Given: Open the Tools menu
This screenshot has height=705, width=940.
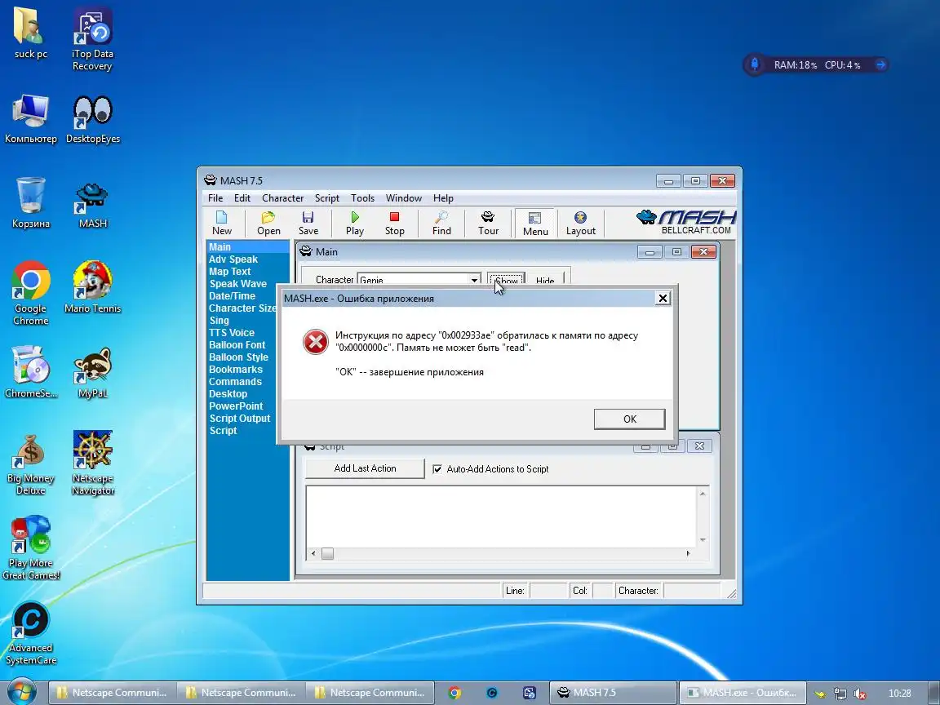Looking at the screenshot, I should pos(362,197).
